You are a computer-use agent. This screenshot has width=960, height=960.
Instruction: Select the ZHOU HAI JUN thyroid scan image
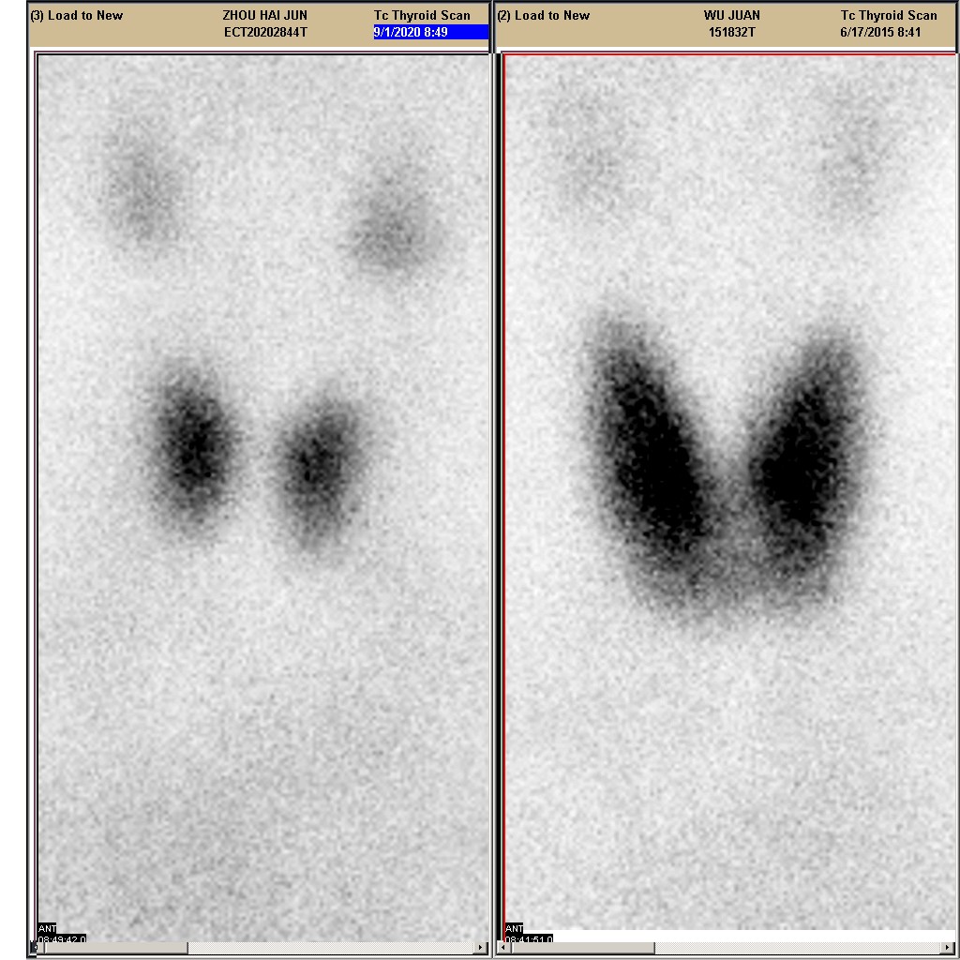point(263,498)
